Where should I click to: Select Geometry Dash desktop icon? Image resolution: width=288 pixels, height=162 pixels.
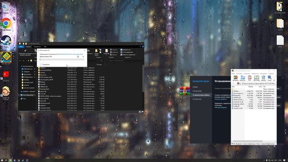point(6,58)
